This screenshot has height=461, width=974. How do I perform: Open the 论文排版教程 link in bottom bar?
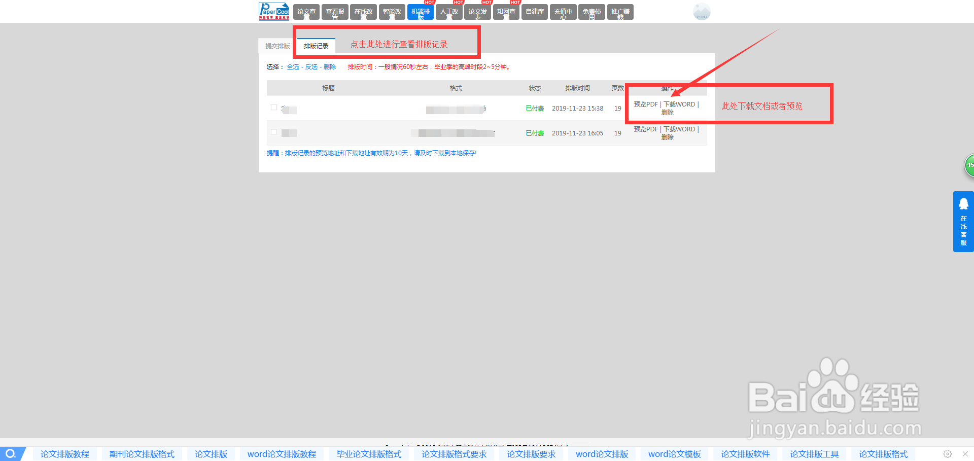click(x=65, y=454)
